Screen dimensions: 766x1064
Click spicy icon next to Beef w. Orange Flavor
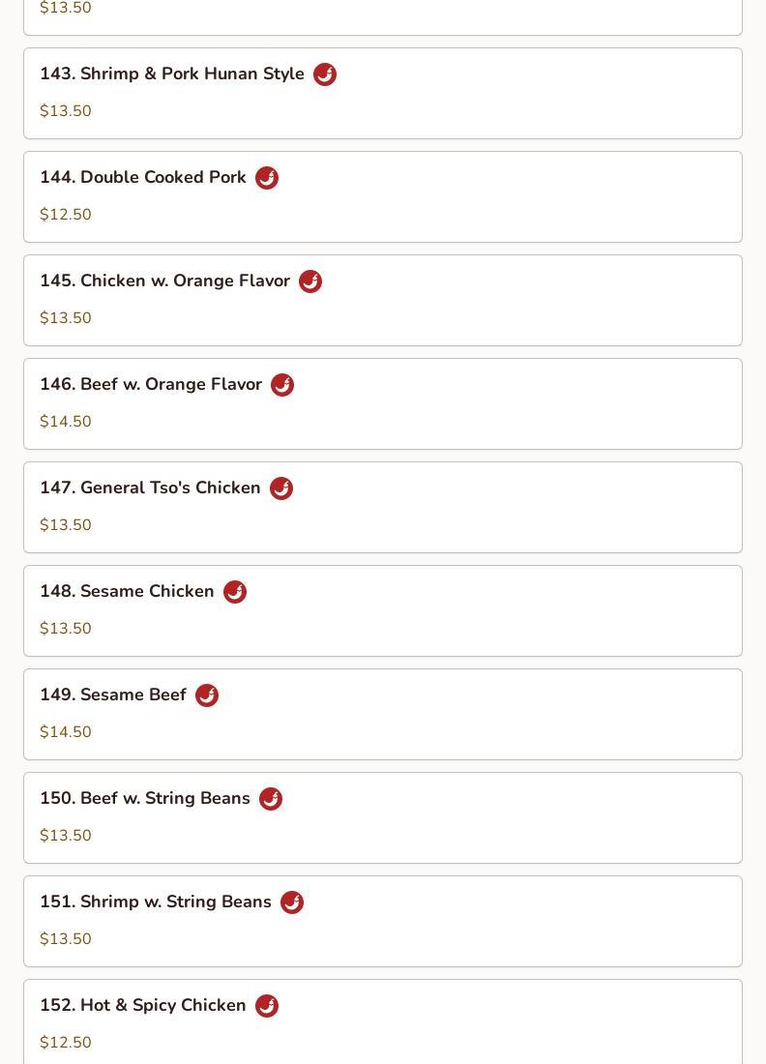coord(282,385)
